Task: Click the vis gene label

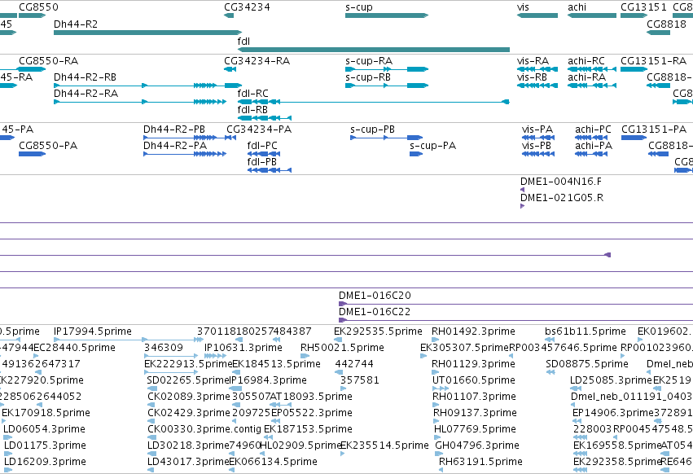Action: point(523,7)
